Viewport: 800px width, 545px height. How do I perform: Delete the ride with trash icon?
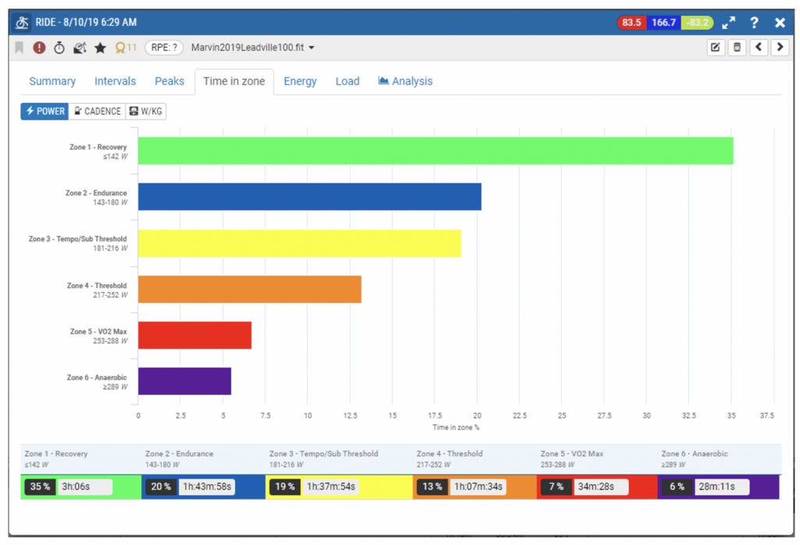tap(737, 48)
